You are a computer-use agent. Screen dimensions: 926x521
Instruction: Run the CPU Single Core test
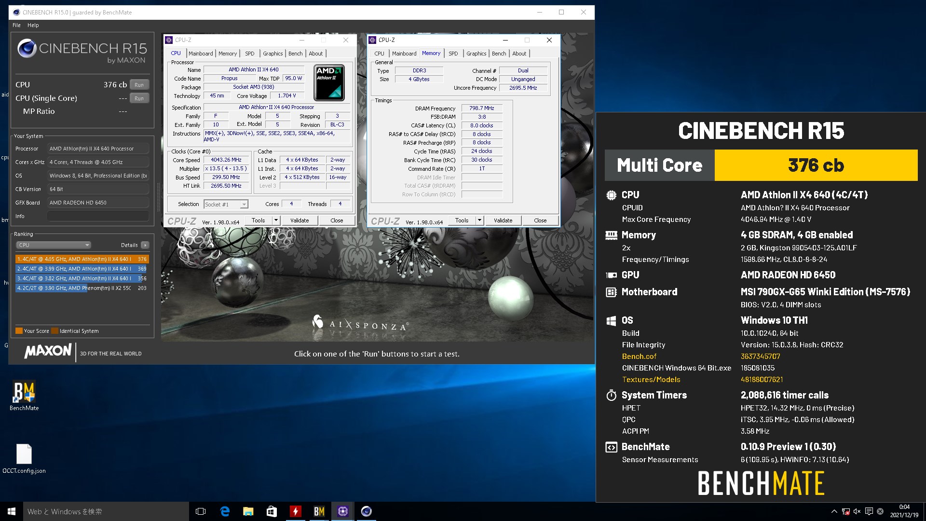point(139,98)
